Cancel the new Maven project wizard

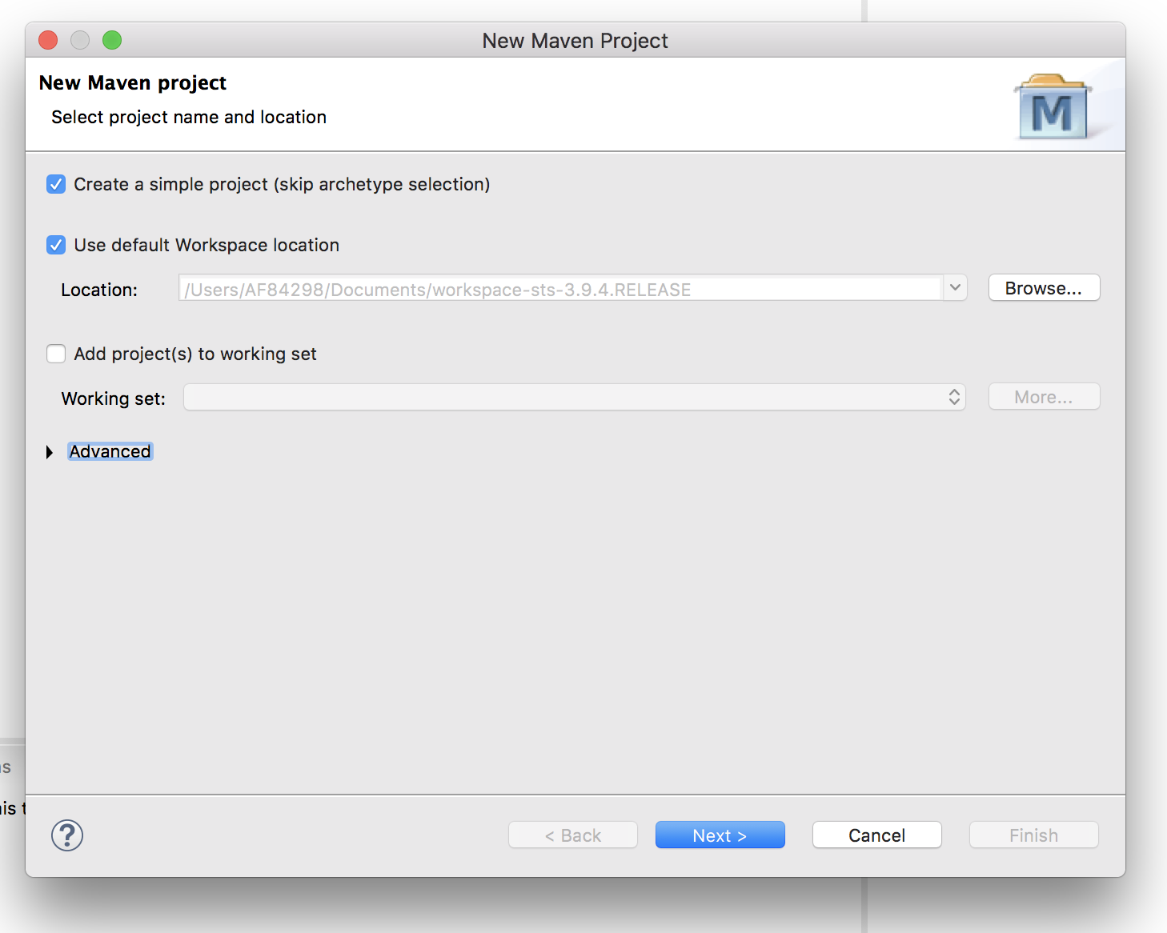click(x=876, y=835)
